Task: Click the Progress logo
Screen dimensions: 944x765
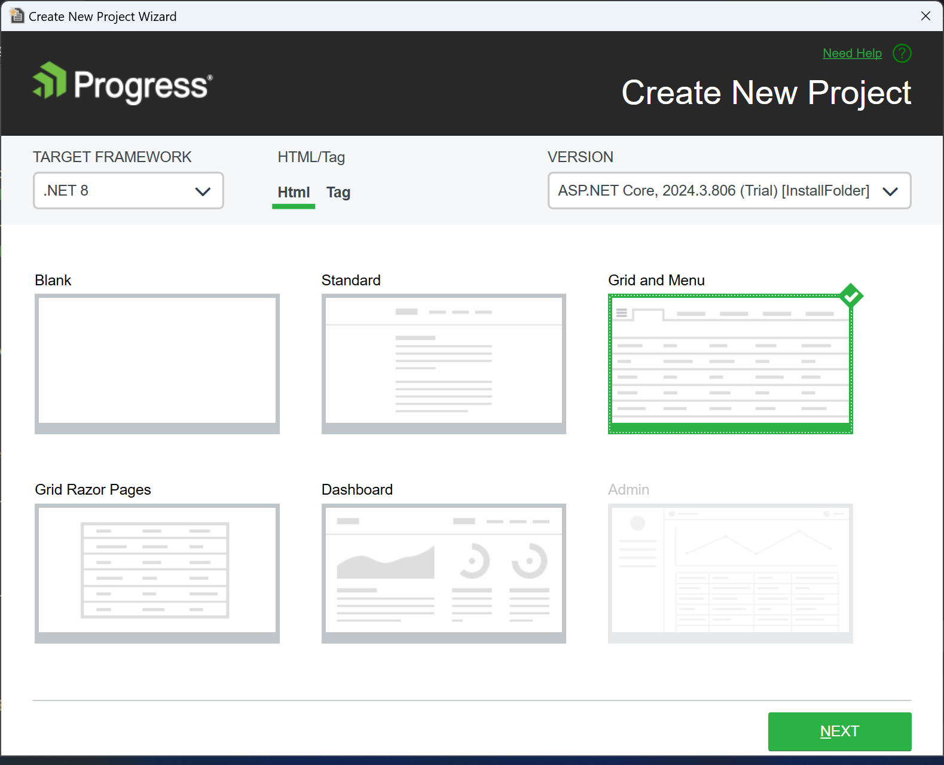Action: [123, 83]
